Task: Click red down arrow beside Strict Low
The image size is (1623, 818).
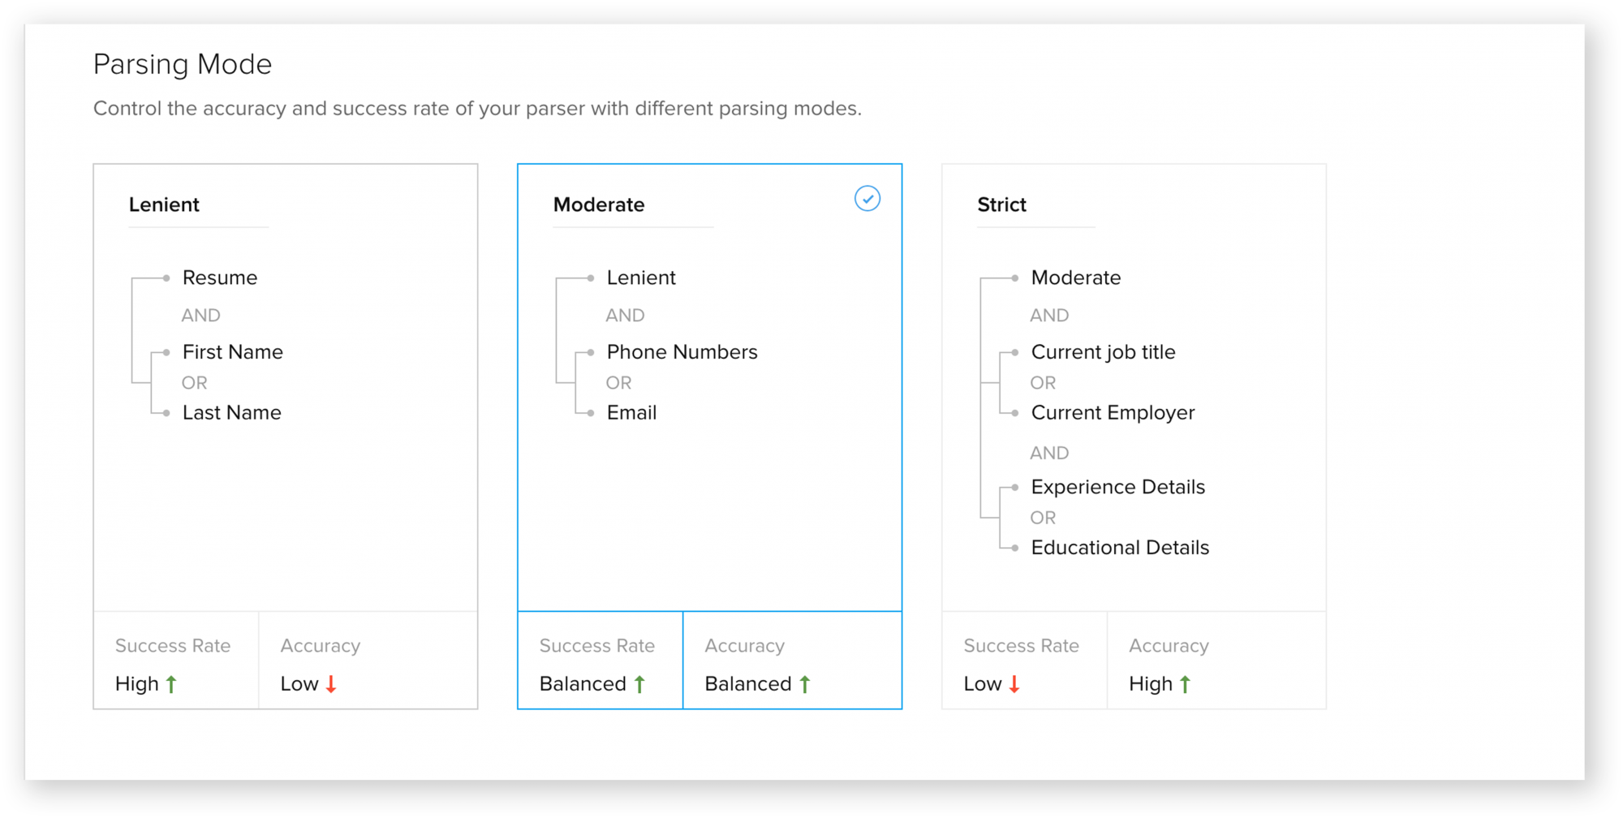Action: [x=1014, y=684]
